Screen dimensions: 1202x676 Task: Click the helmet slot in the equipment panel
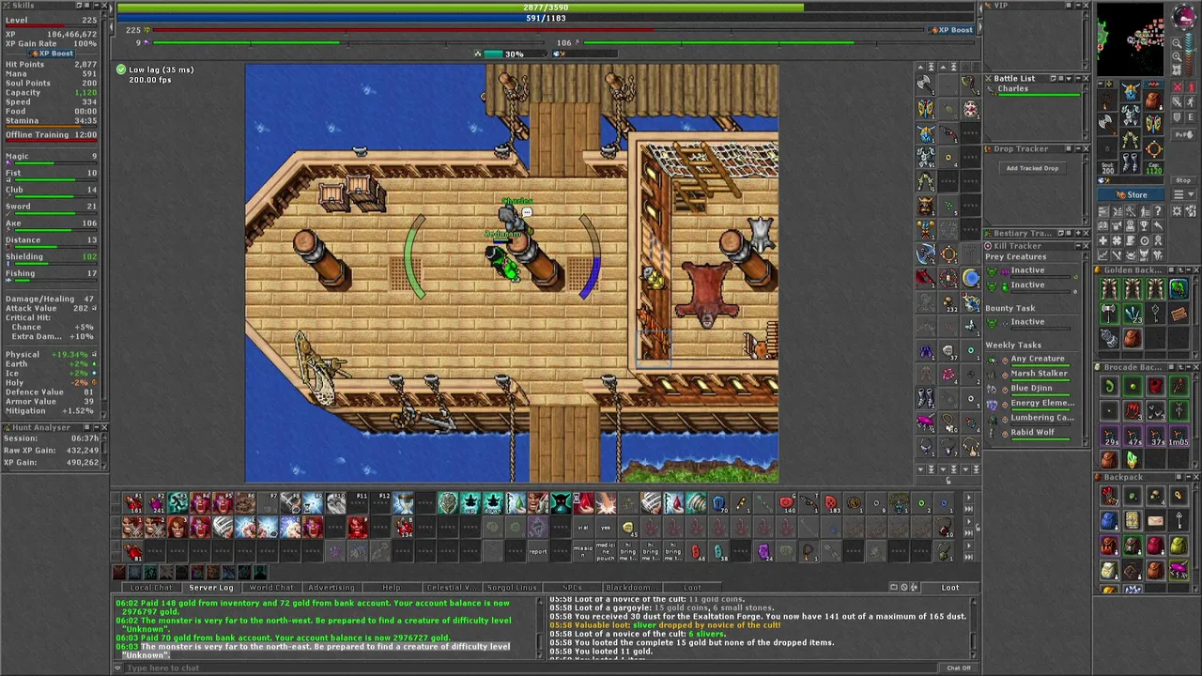(1131, 91)
